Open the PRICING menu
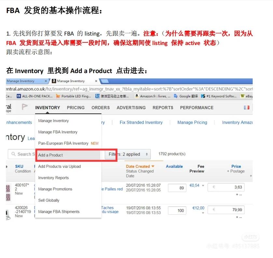 click(76, 108)
